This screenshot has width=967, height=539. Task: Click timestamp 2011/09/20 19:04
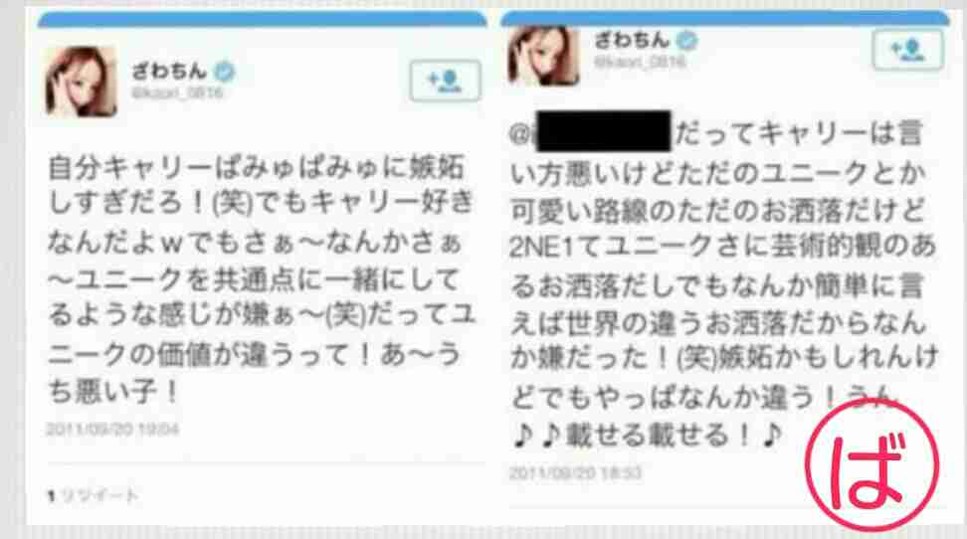pyautogui.click(x=112, y=430)
